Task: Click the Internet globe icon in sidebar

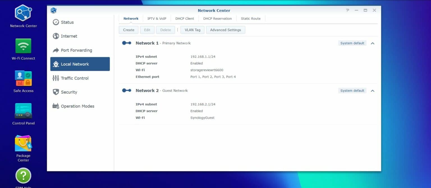Action: point(56,36)
